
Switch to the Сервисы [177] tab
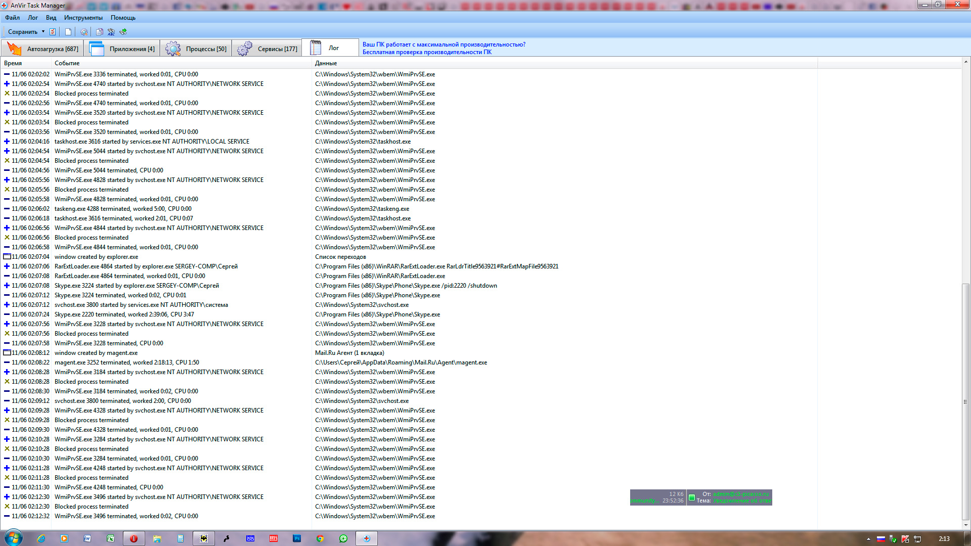coord(267,49)
